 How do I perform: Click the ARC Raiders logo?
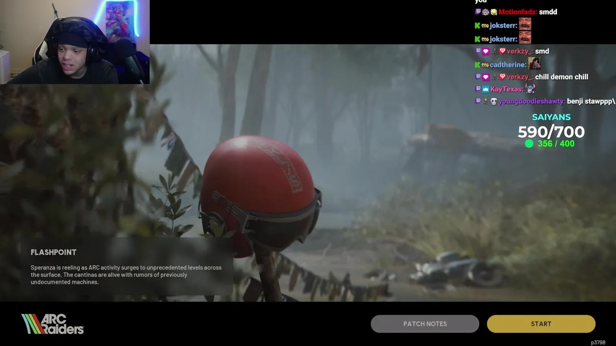tap(52, 324)
